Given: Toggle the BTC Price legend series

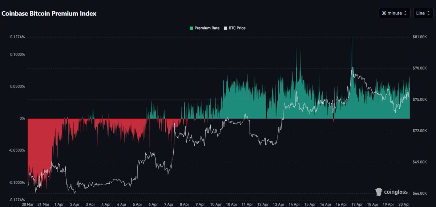Looking at the screenshot, I should coord(235,28).
